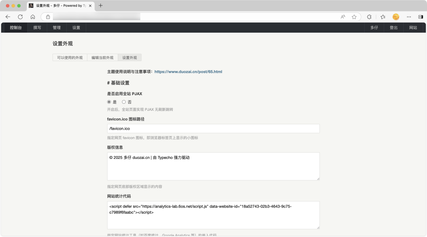The image size is (427, 237).
Task: Open 撰写 menu
Action: point(37,28)
